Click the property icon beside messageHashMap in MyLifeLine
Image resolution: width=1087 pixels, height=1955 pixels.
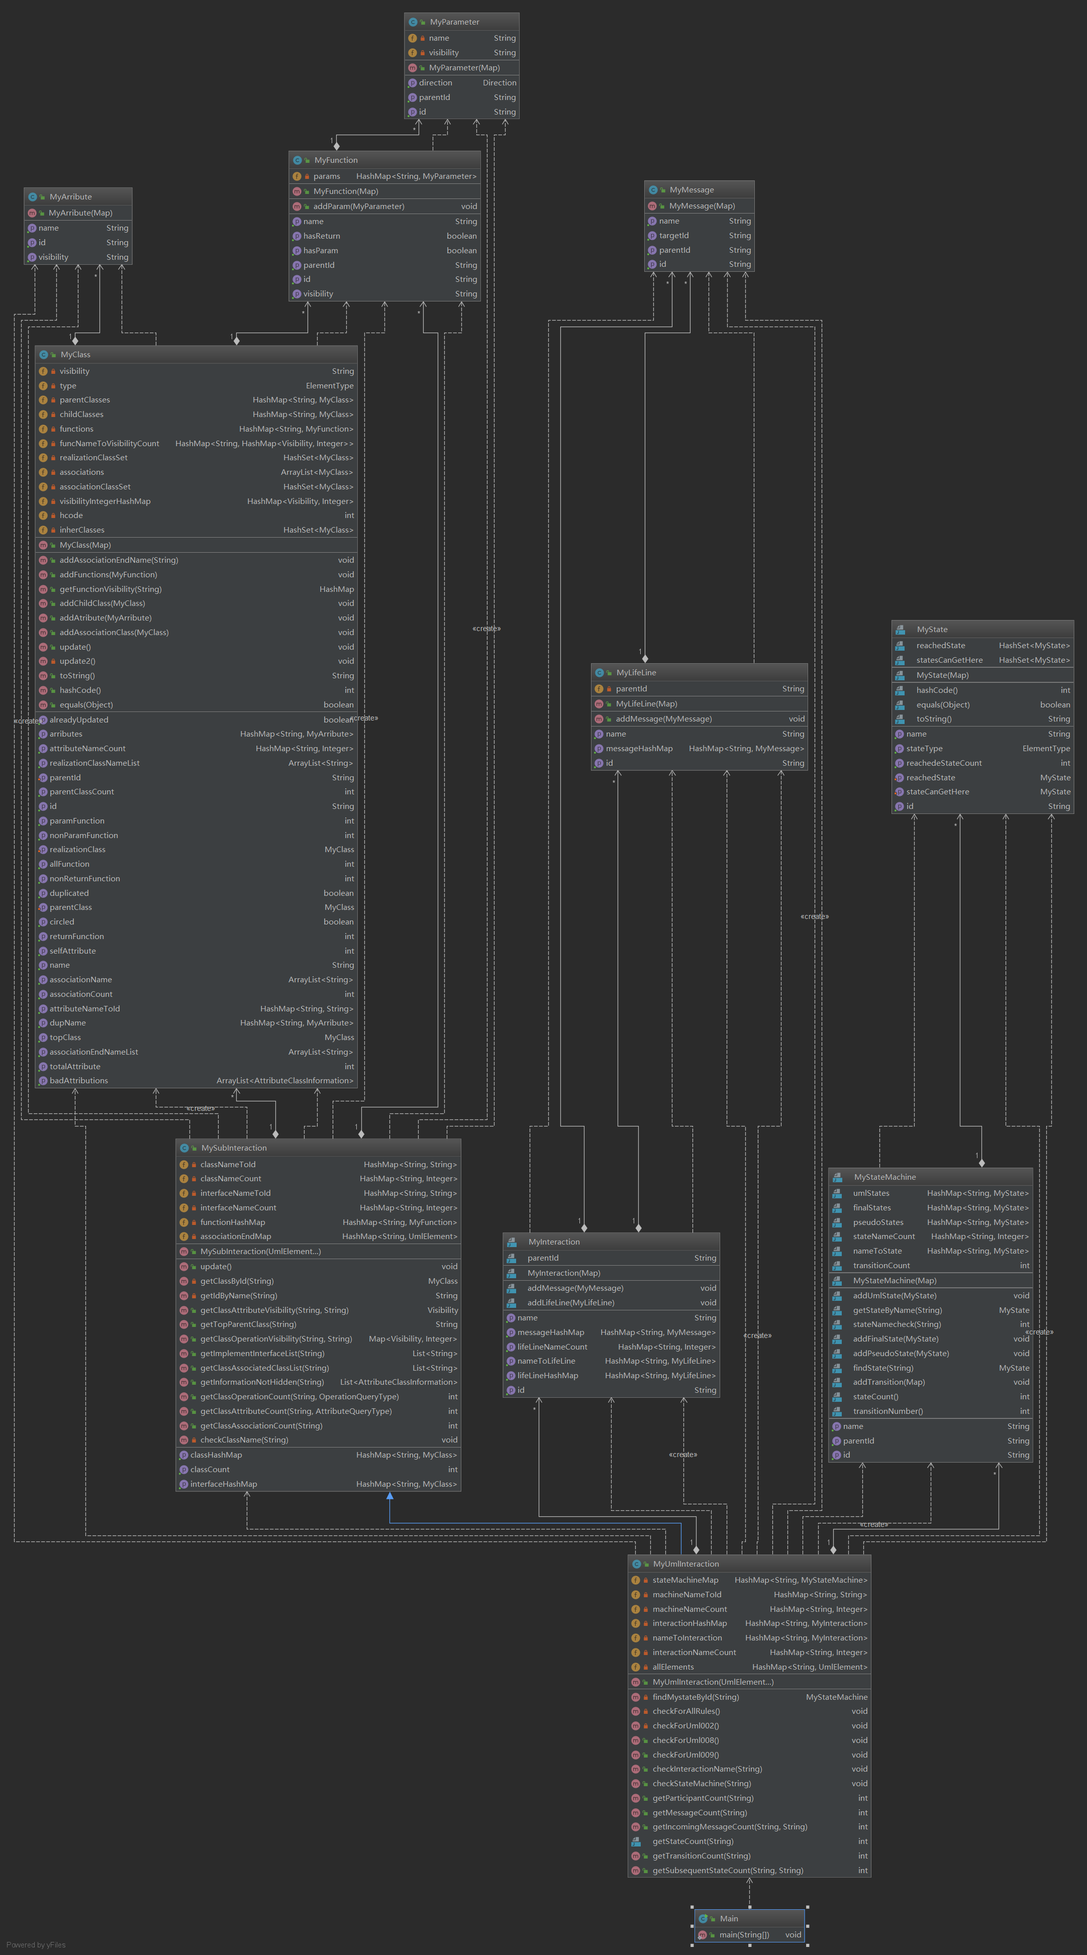[x=599, y=748]
